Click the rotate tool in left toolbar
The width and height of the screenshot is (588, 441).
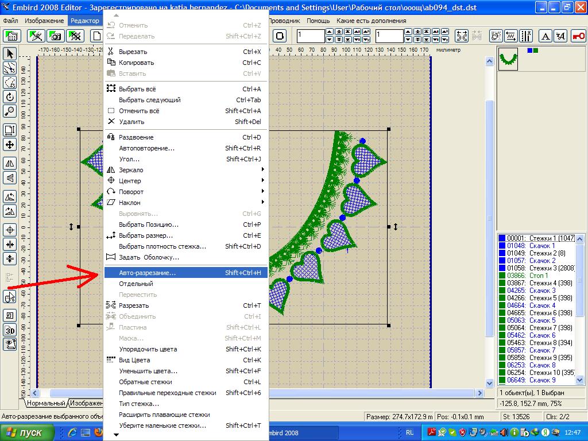pos(10,97)
